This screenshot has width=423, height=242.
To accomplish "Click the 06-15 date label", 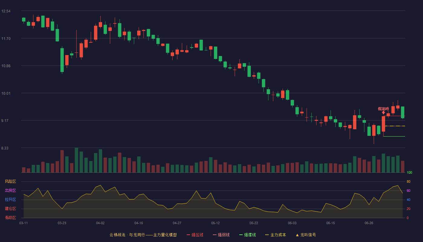I will 331,223.
